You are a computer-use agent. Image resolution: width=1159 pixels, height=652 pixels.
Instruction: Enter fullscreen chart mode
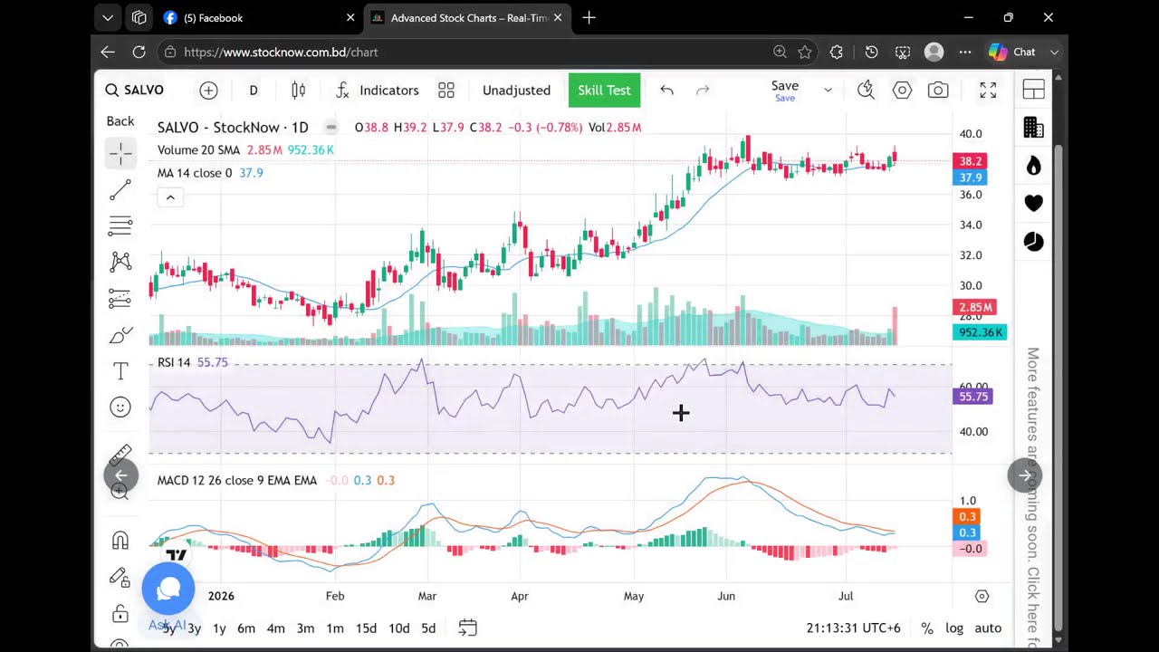pyautogui.click(x=988, y=90)
